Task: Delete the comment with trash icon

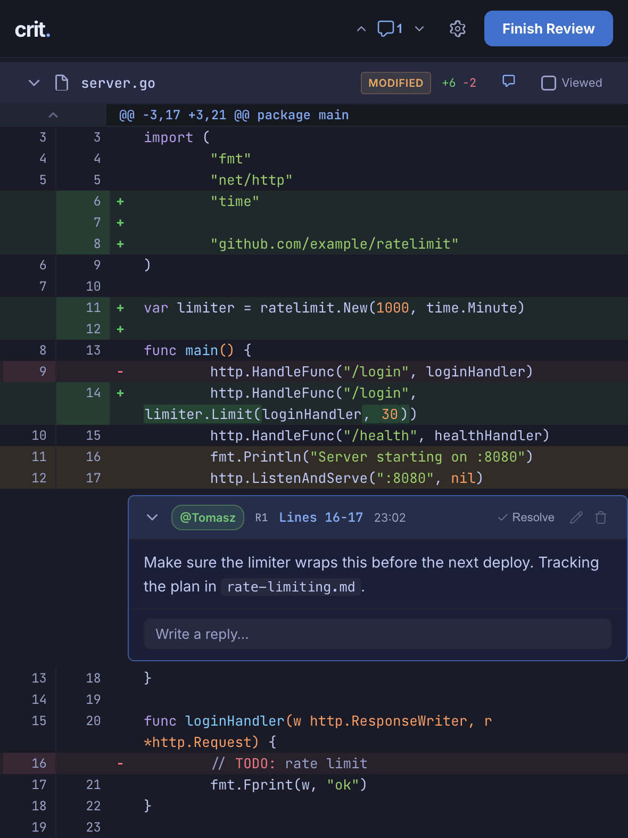Action: pyautogui.click(x=601, y=517)
